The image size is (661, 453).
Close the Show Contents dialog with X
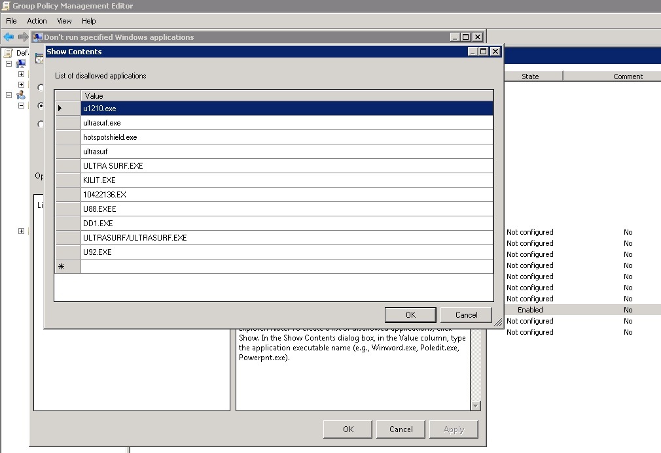pyautogui.click(x=495, y=52)
